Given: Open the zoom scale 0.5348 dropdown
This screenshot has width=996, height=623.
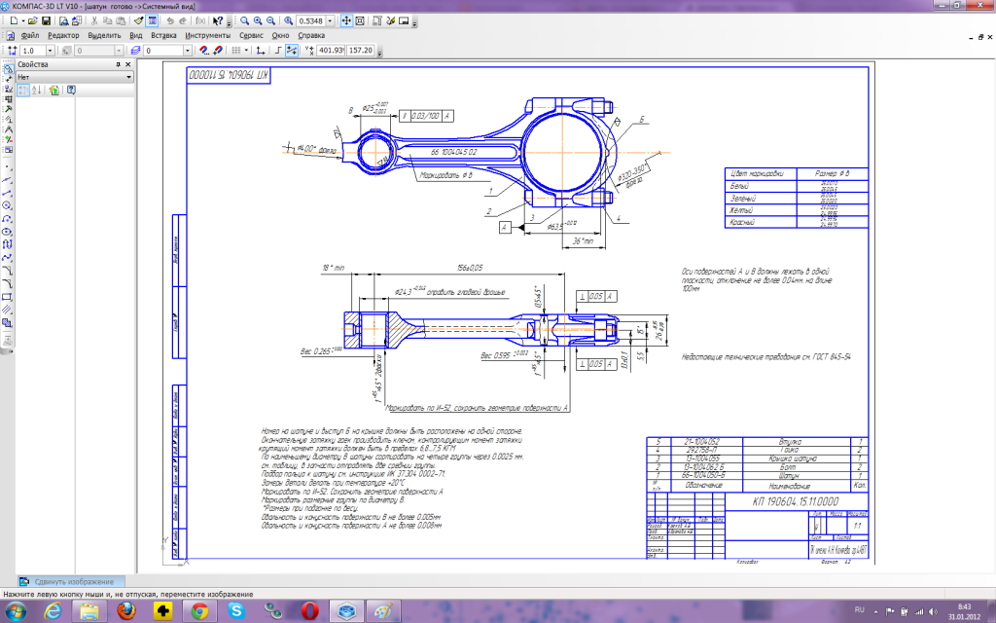Looking at the screenshot, I should tap(330, 21).
